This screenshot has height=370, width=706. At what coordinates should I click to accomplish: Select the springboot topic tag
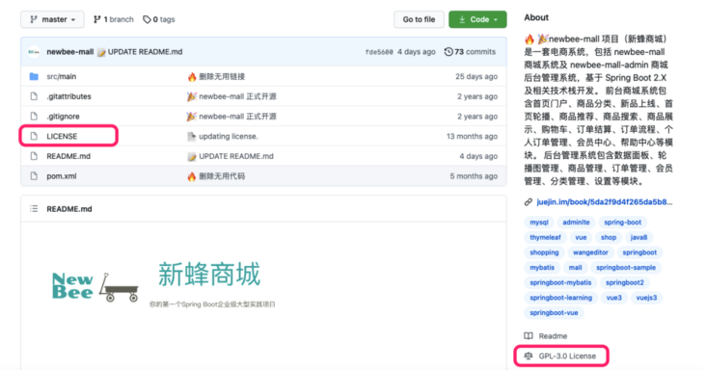pyautogui.click(x=639, y=252)
